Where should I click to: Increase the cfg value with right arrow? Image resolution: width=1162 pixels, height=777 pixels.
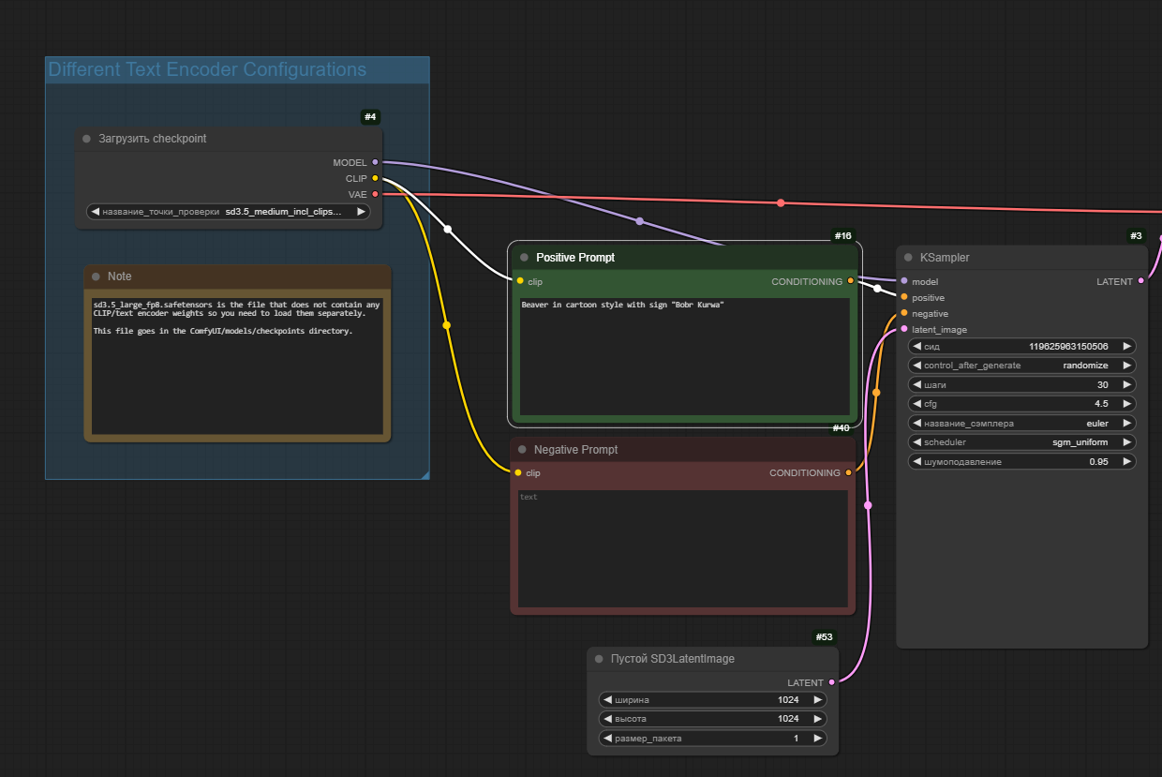coord(1126,404)
